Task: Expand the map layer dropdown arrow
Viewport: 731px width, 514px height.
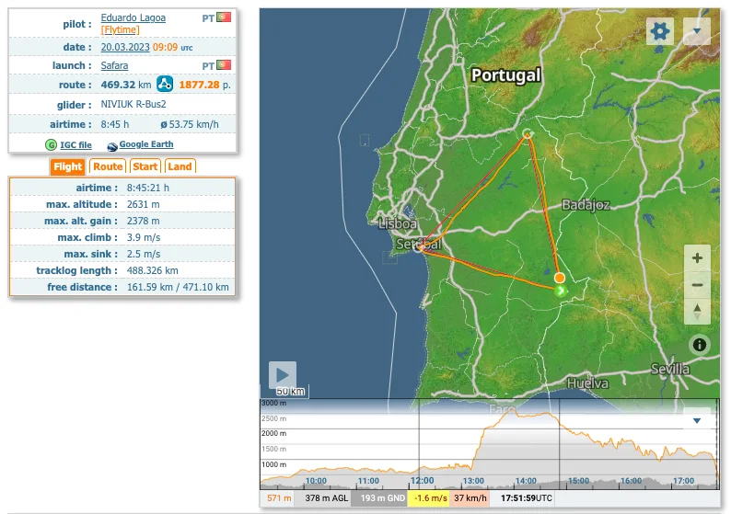Action: coord(697,31)
